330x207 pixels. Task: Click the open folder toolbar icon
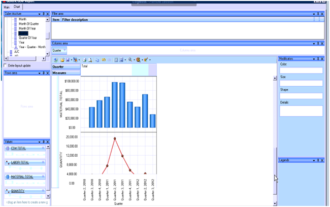point(62,60)
